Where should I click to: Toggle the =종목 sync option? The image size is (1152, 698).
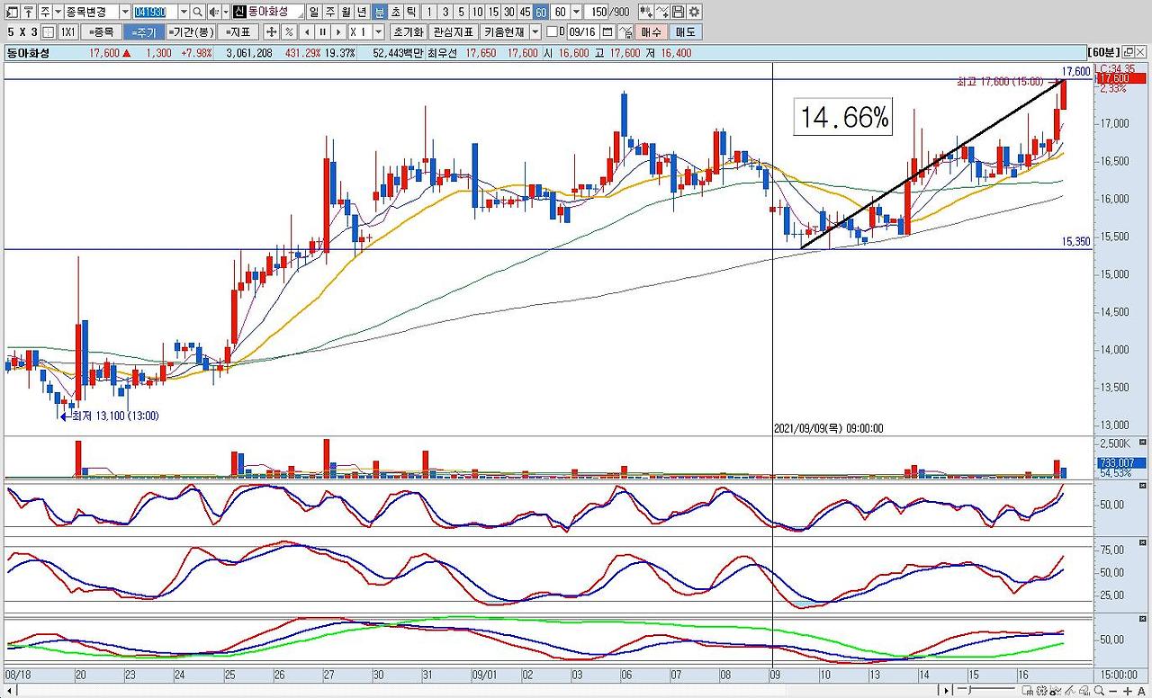click(x=103, y=31)
